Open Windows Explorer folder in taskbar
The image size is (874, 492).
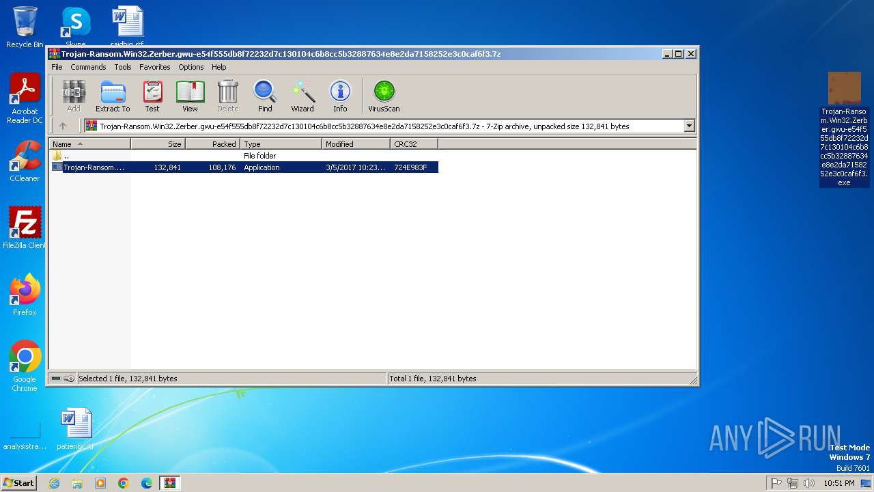pyautogui.click(x=77, y=483)
